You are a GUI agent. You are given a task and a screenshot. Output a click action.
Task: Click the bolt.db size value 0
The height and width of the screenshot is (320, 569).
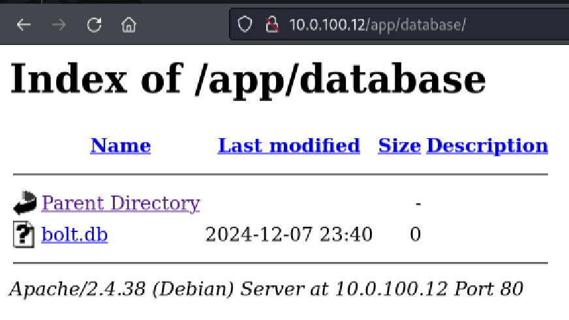415,234
